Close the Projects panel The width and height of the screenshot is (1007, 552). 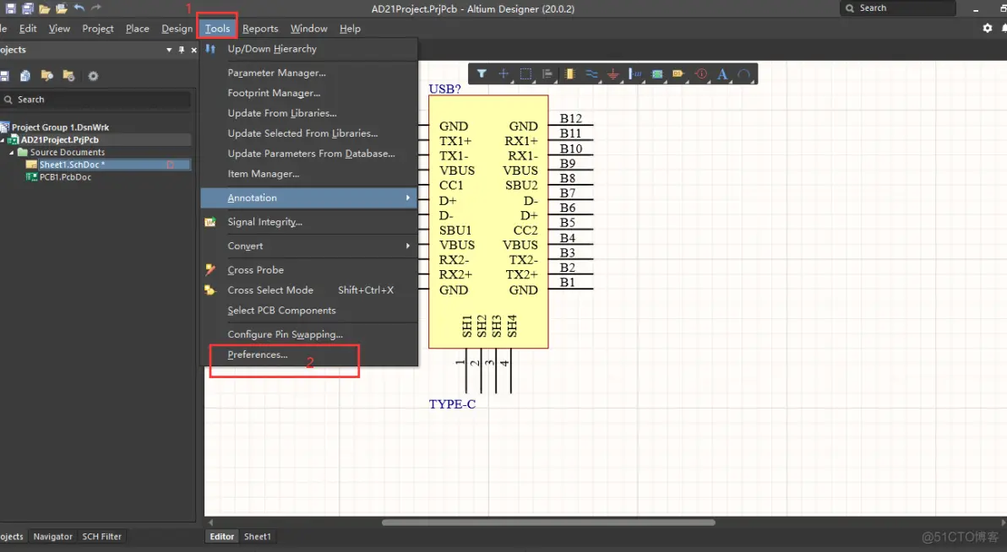[194, 50]
